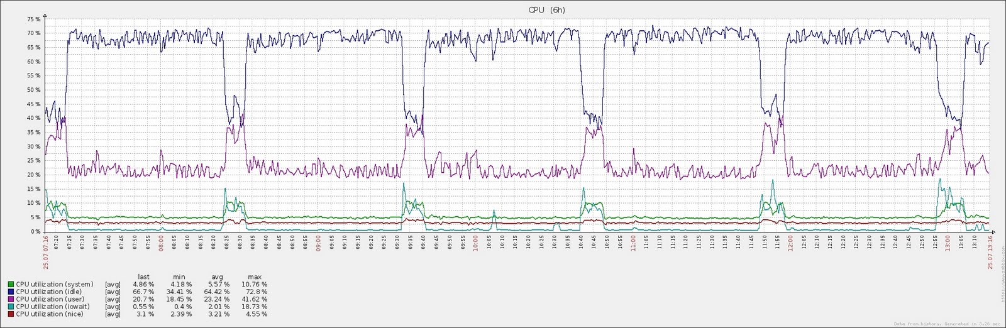Click the 35 % y-axis label

click(x=34, y=133)
